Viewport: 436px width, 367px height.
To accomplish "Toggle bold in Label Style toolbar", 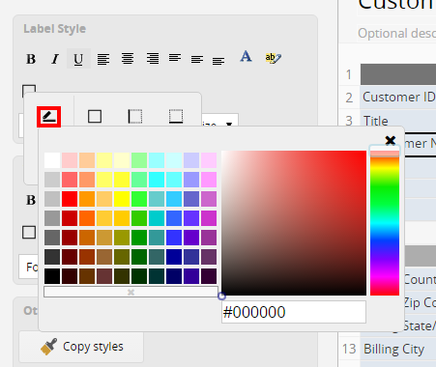I will 31,59.
